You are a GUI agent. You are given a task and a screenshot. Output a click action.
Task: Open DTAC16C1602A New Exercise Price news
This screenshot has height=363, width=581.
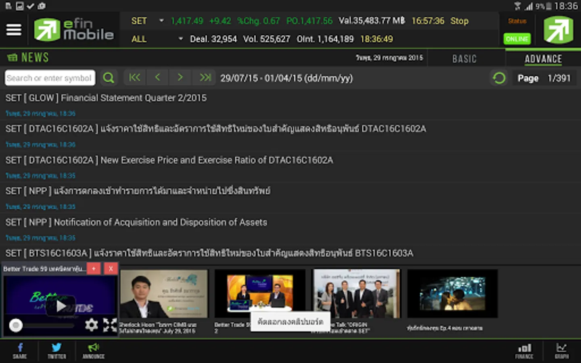pyautogui.click(x=290, y=167)
